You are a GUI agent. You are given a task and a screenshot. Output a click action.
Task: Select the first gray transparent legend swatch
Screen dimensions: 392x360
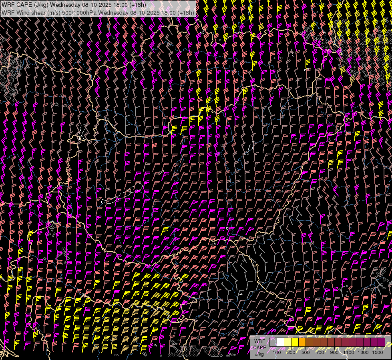tap(273, 342)
